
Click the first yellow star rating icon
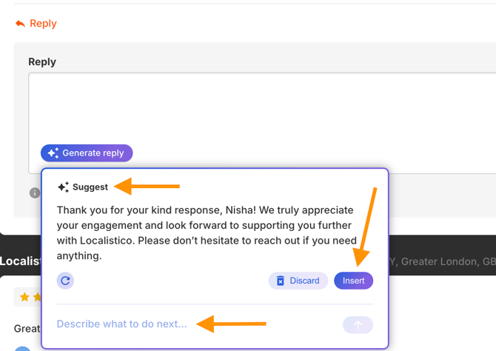25,297
